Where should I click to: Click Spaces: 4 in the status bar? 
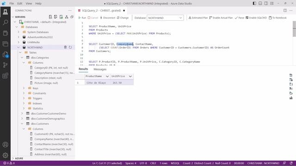[x=130, y=163]
